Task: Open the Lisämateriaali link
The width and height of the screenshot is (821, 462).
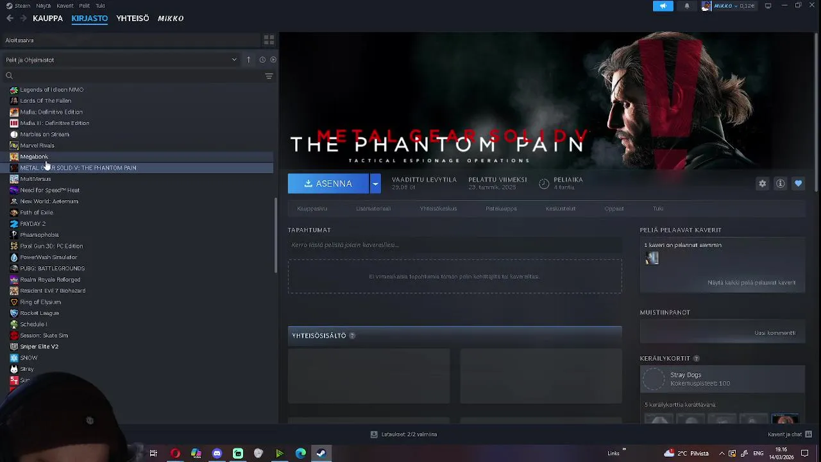Action: tap(373, 209)
